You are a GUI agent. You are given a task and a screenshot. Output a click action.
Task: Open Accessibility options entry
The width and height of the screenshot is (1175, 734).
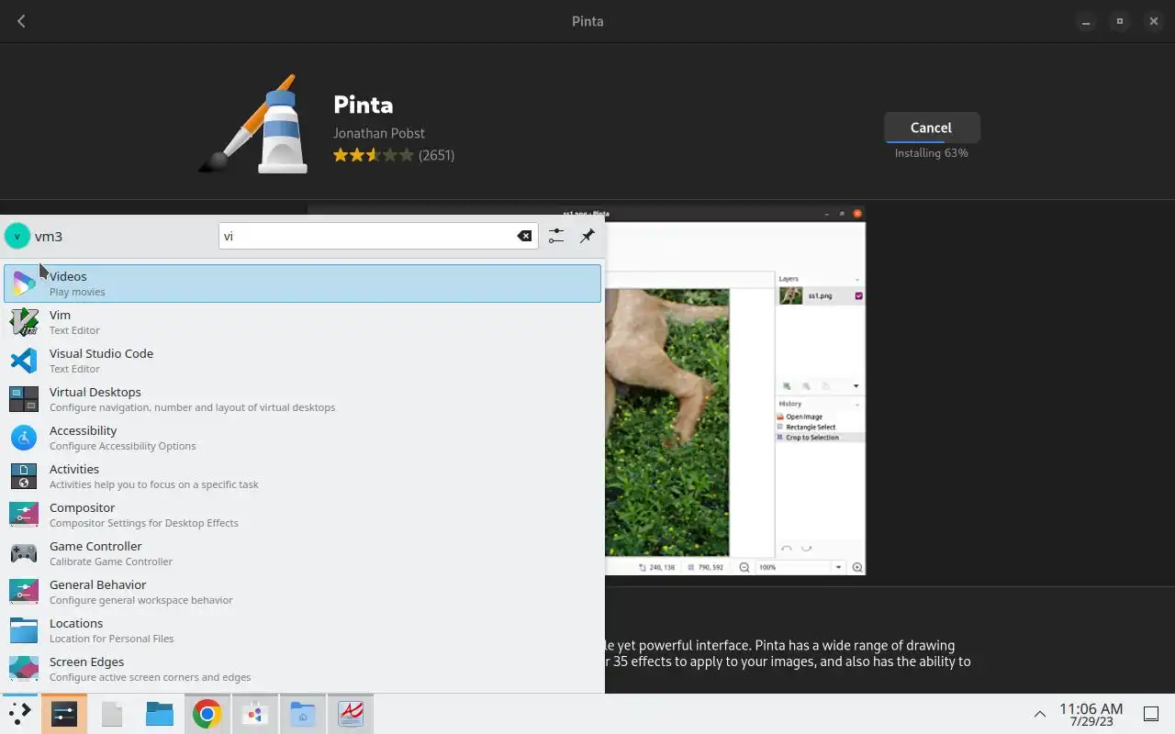pos(303,438)
